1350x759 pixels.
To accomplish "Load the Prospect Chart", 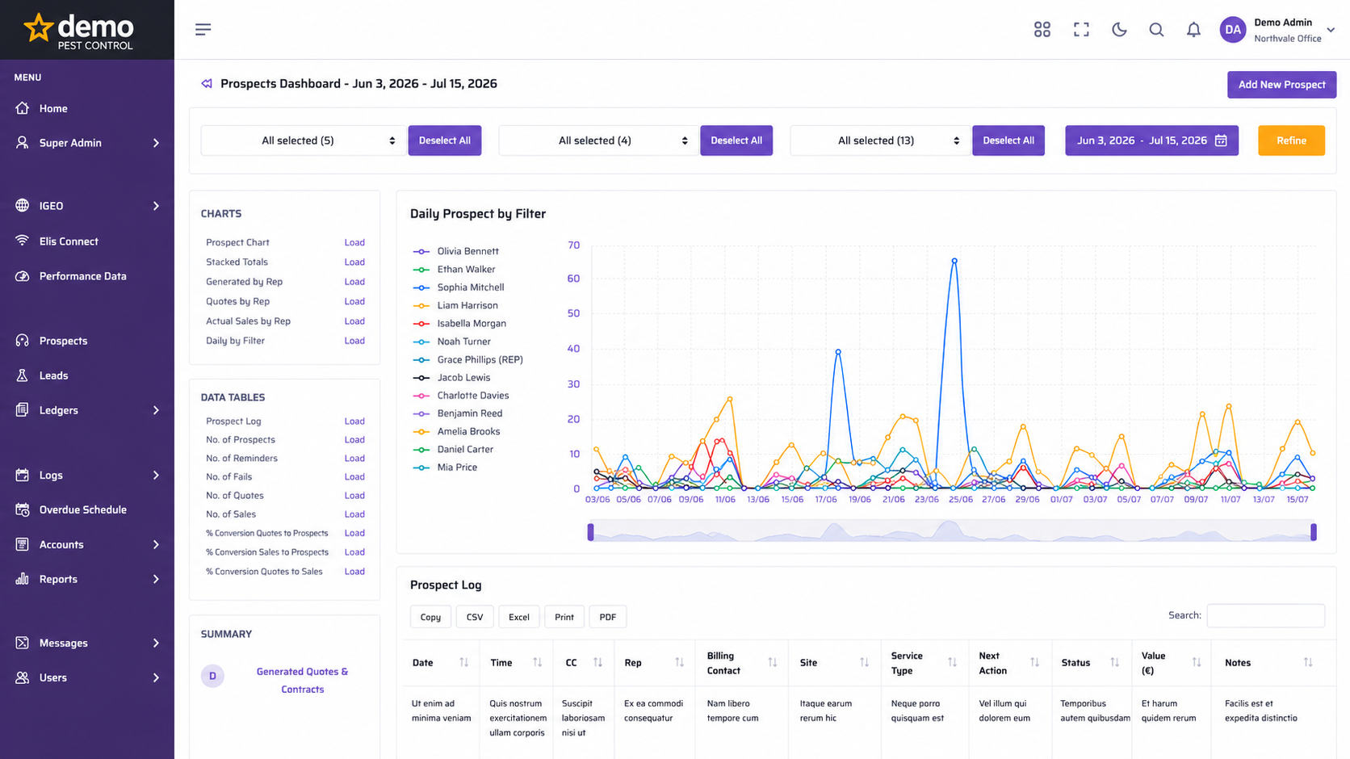I will tap(354, 242).
